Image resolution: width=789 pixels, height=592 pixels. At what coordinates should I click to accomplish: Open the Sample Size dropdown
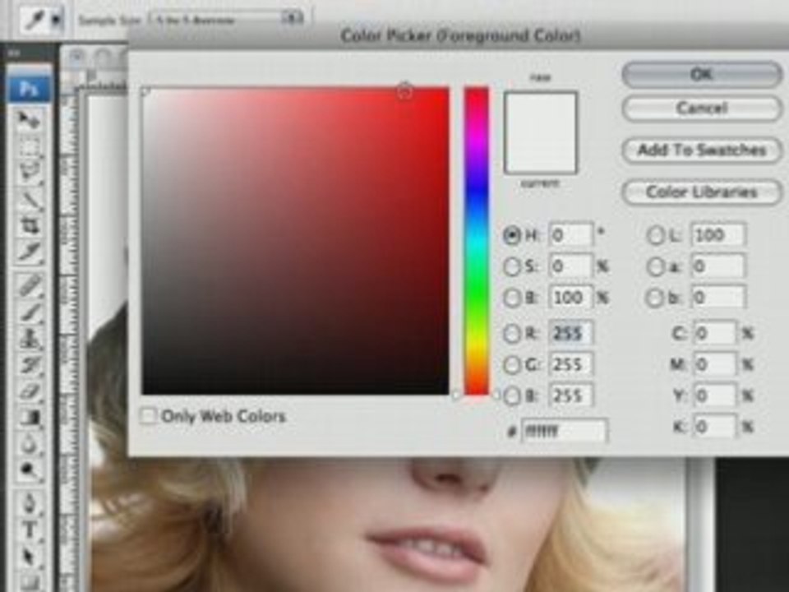point(227,20)
